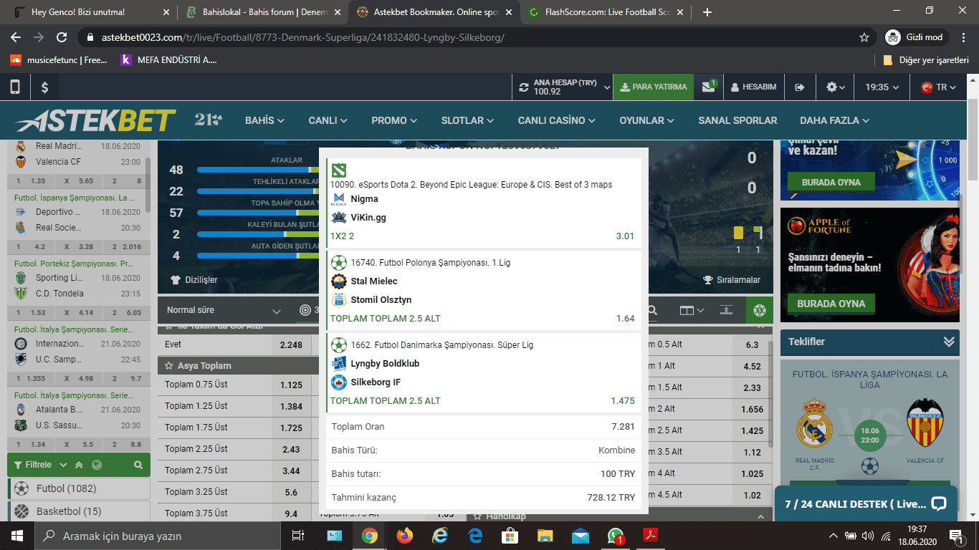
Task: Open the SLOTLAR menu
Action: click(468, 120)
